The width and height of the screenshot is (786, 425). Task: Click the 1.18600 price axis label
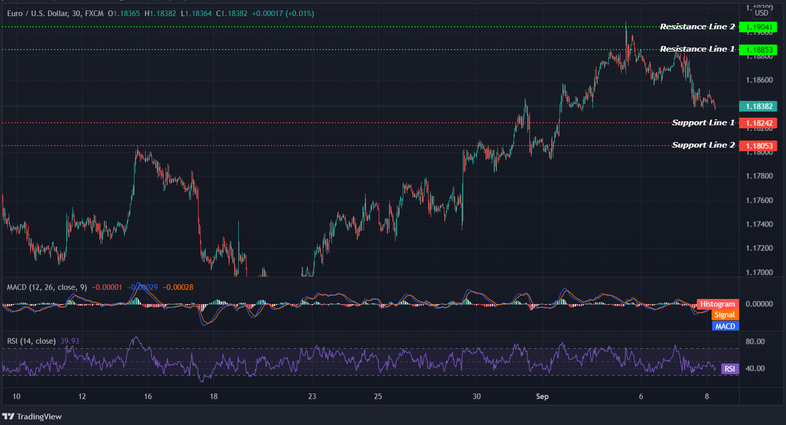coord(759,80)
